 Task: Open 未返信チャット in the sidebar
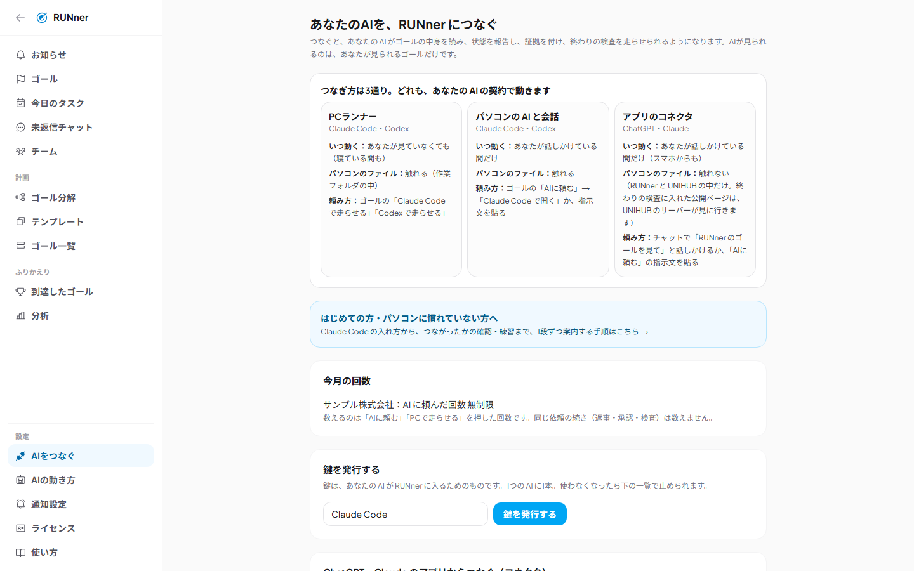[x=81, y=128]
